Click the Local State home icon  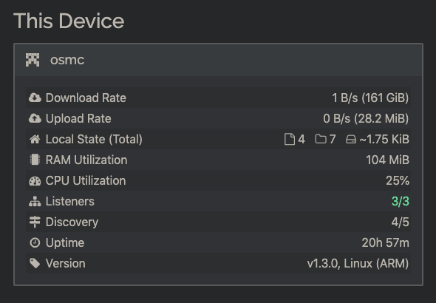(35, 139)
